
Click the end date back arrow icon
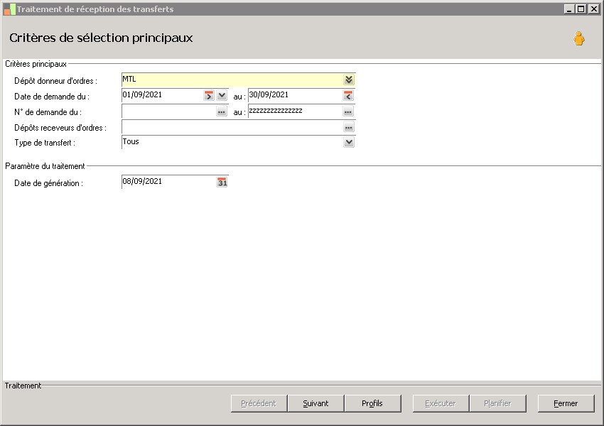348,95
